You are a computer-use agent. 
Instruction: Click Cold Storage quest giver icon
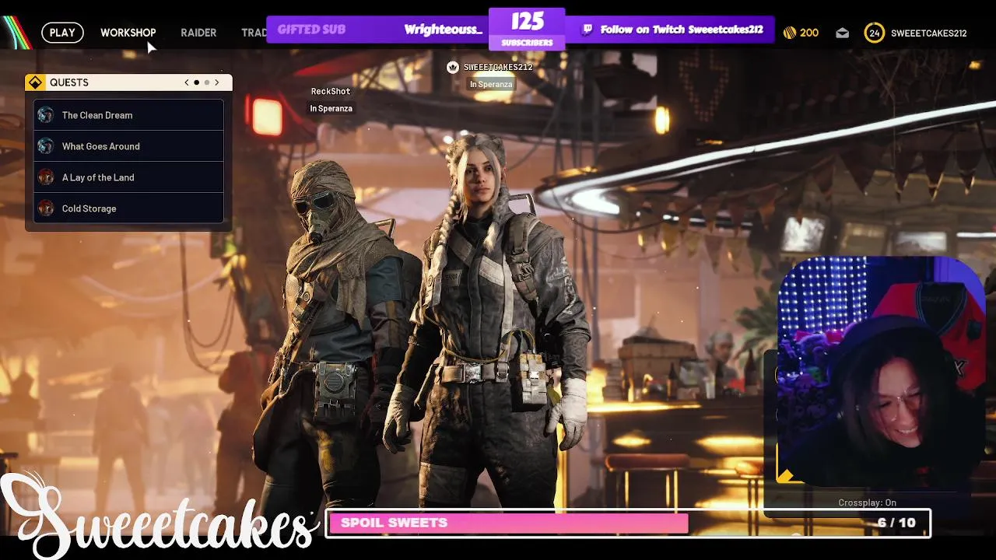click(46, 208)
